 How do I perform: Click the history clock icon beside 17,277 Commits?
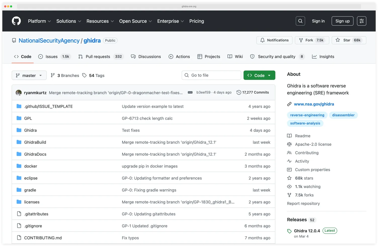pyautogui.click(x=239, y=92)
